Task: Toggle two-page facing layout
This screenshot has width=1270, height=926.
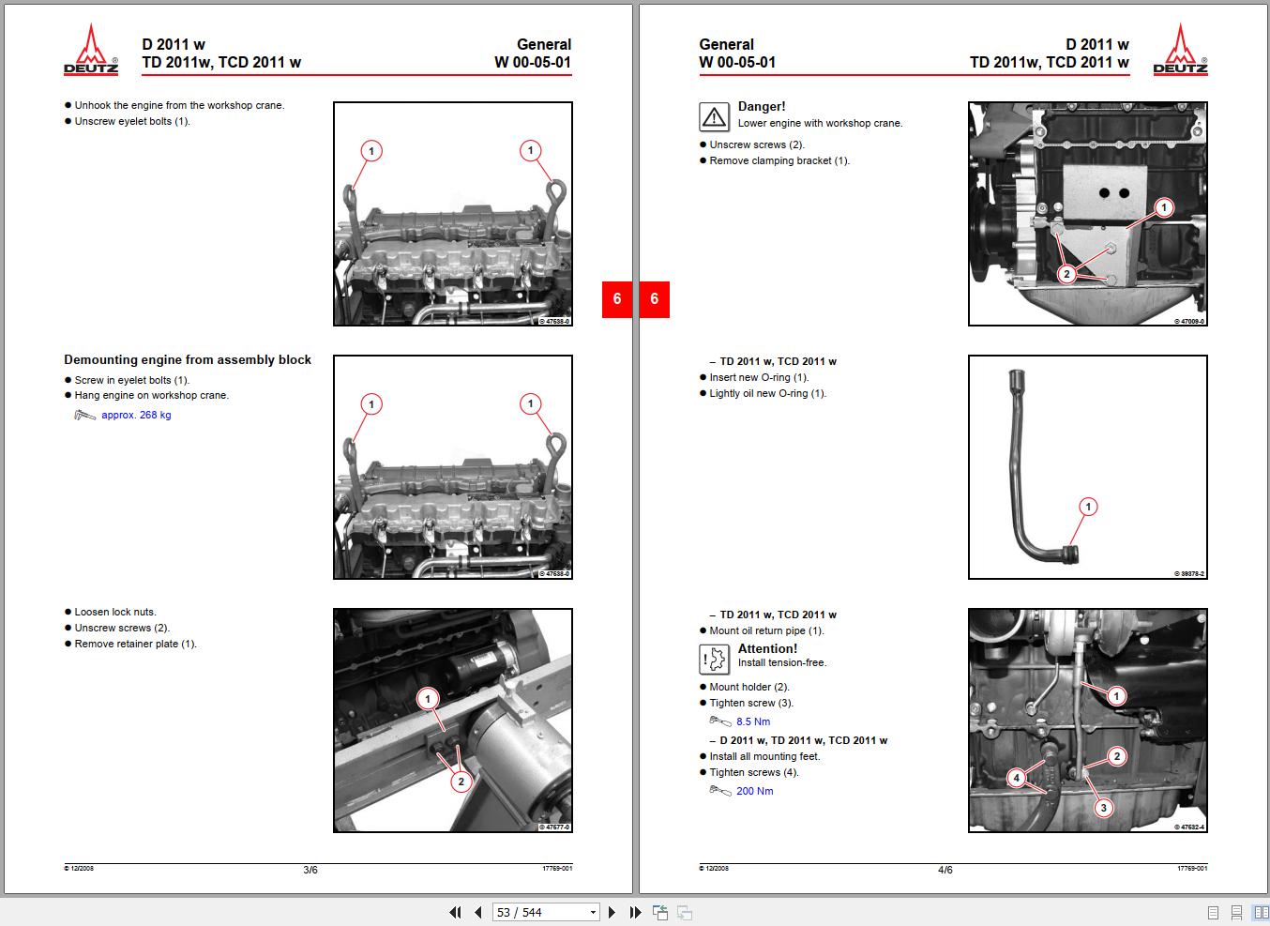Action: click(1261, 912)
